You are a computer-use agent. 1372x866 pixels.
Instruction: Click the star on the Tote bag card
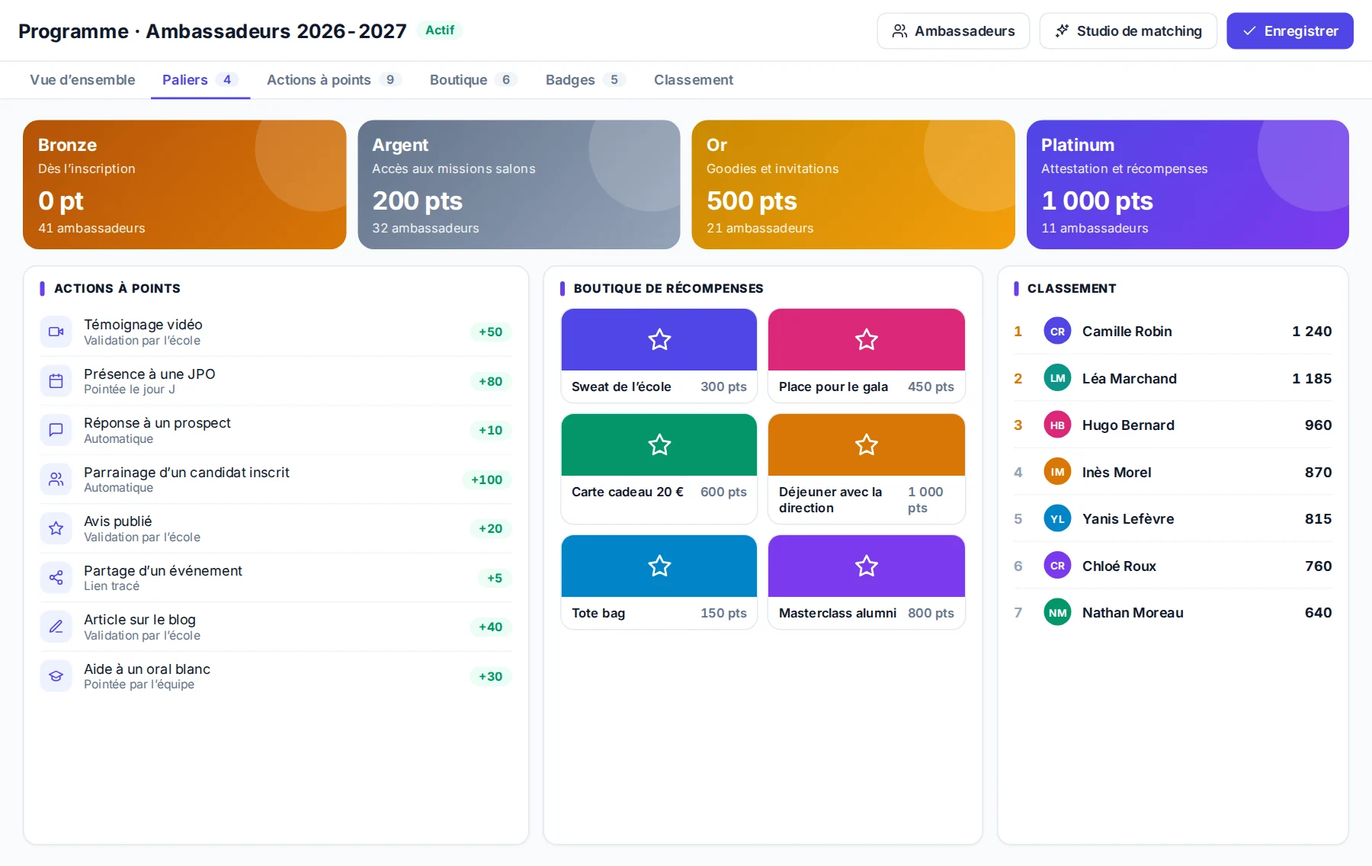(x=659, y=566)
